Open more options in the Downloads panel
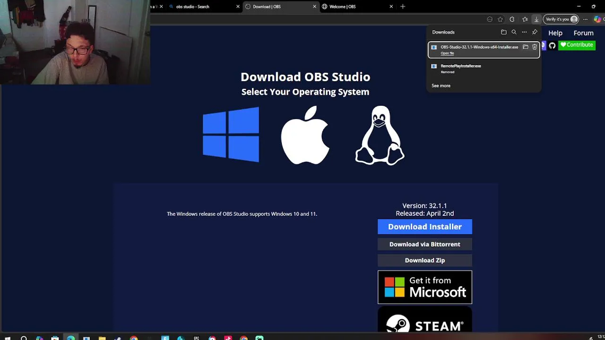The width and height of the screenshot is (605, 340). tap(524, 32)
